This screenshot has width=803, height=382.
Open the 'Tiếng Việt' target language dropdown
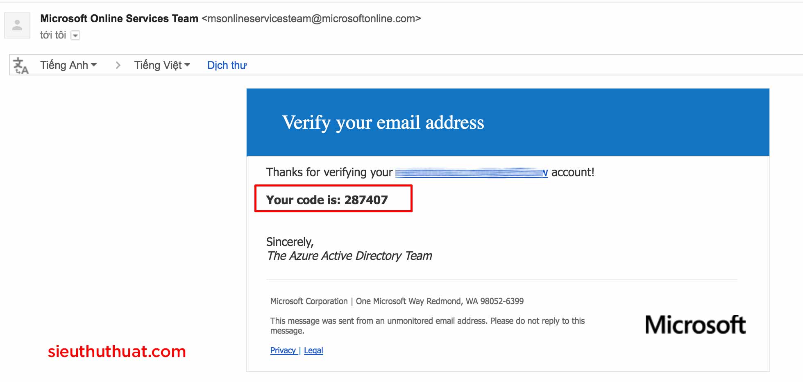click(162, 65)
